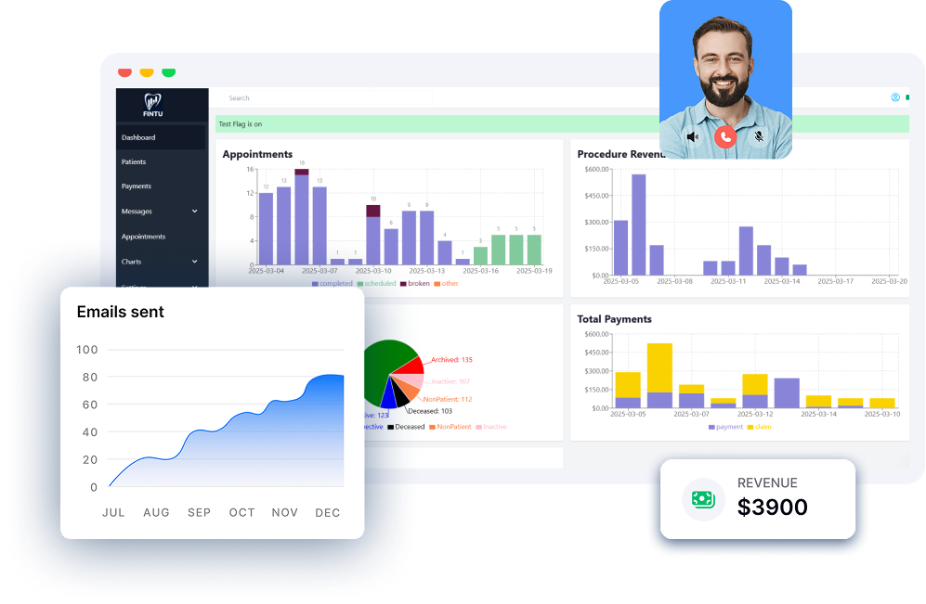Click the $3900 revenue value
Screen dimensions: 926x604
(x=773, y=508)
